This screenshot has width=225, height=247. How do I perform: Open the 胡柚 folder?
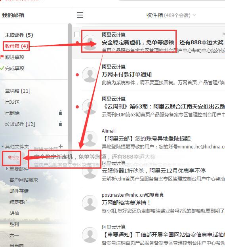14,213
